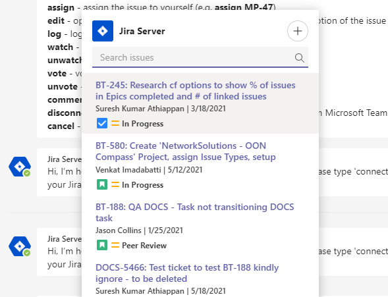The image size is (388, 297).
Task: Click the plus button to create issue
Action: [298, 31]
